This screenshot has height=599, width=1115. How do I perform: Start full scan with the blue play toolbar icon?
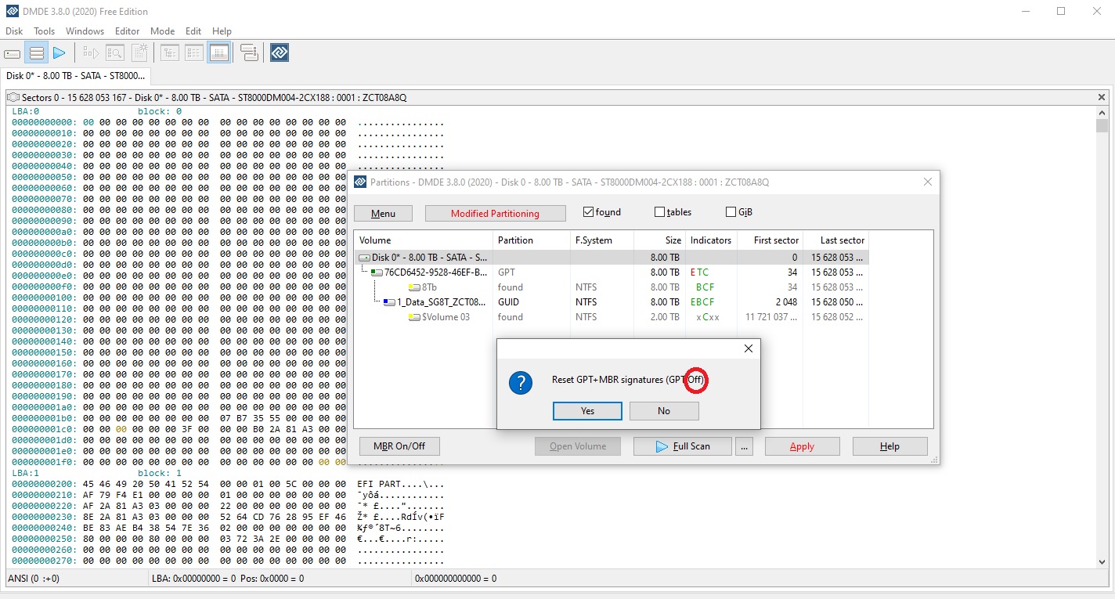(x=60, y=53)
